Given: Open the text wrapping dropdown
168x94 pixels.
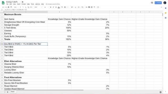Looking at the screenshot, I should [79, 7].
